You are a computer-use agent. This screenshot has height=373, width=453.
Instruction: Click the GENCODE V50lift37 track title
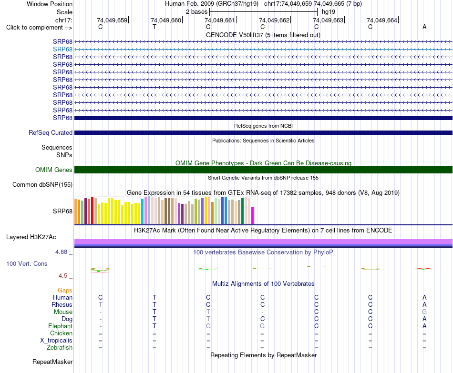[x=263, y=35]
